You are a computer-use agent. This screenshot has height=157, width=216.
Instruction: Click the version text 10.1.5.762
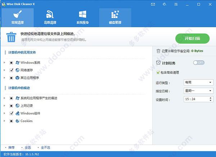(x=32, y=154)
